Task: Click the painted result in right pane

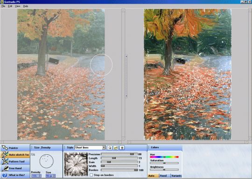Action: (188, 74)
